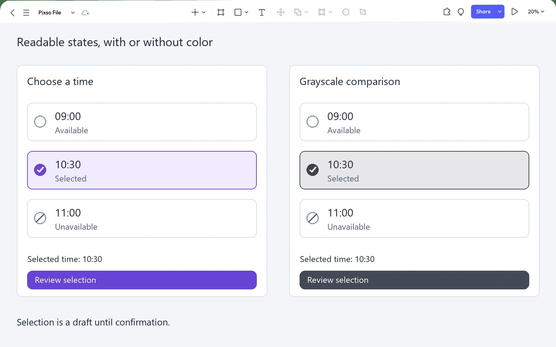Click the lightbulb tips icon
Image resolution: width=556 pixels, height=347 pixels.
point(461,12)
